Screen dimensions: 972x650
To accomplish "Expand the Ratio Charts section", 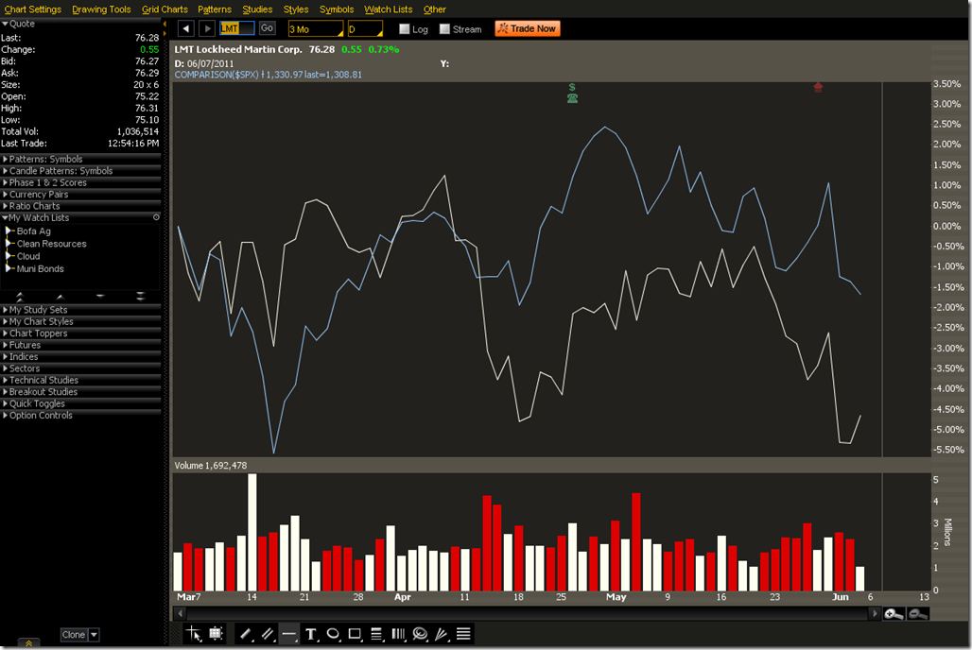I will (x=80, y=206).
